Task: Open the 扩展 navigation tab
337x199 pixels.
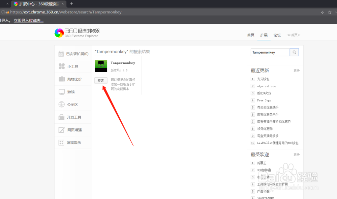Action: coord(264,35)
